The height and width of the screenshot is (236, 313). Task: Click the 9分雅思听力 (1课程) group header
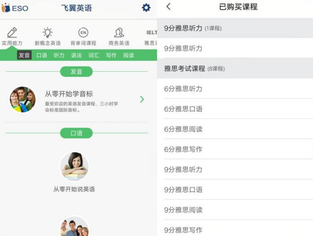click(x=235, y=28)
